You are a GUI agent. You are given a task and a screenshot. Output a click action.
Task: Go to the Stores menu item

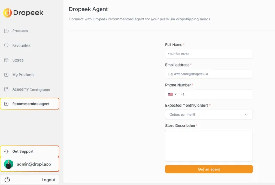pos(18,60)
